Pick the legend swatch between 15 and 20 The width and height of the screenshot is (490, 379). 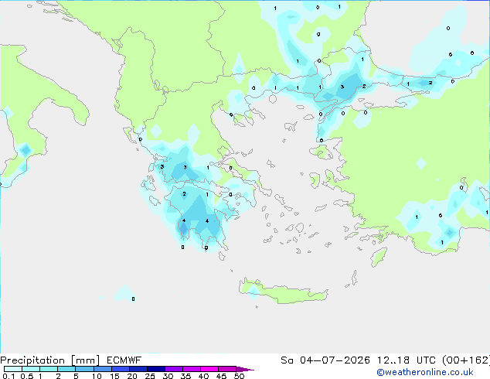coord(120,369)
